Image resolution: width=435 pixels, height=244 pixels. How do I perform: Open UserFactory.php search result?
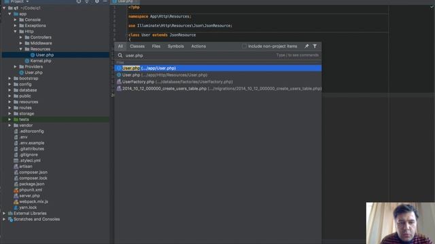click(x=218, y=81)
